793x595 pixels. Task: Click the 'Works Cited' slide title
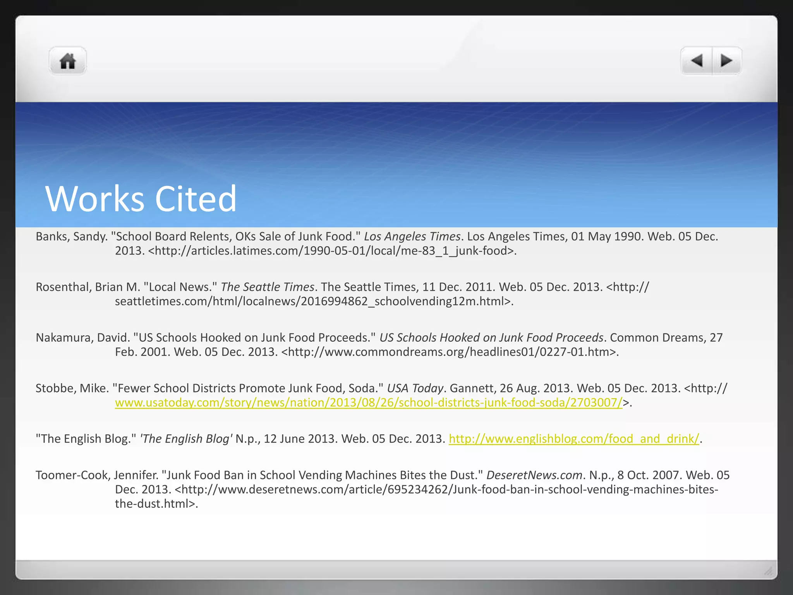tap(141, 198)
